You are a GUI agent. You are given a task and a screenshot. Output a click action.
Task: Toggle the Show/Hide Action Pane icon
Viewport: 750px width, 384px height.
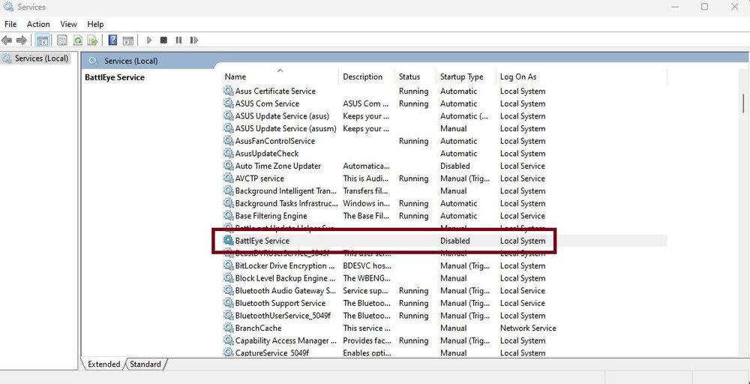click(x=127, y=40)
